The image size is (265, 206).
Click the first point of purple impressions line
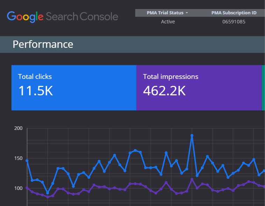click(27, 187)
